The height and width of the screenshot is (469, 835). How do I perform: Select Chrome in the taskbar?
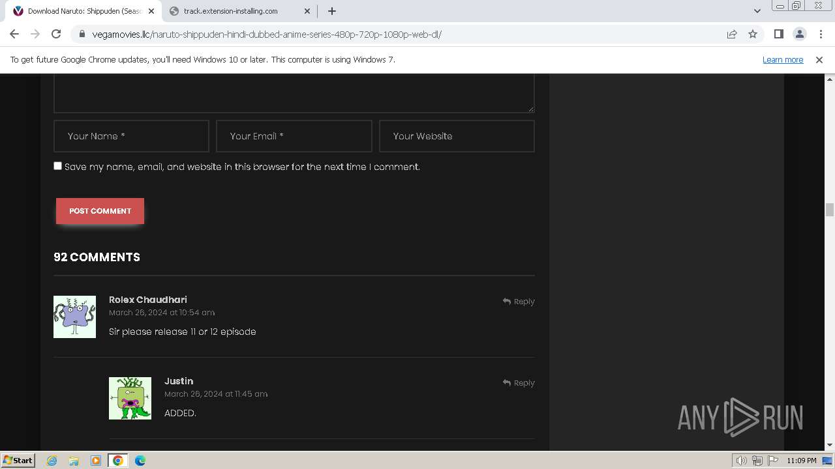[x=118, y=461]
